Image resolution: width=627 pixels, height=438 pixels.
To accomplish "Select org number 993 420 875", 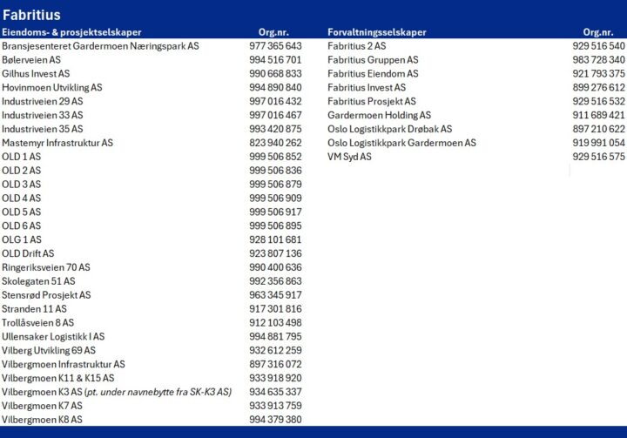I will [275, 129].
